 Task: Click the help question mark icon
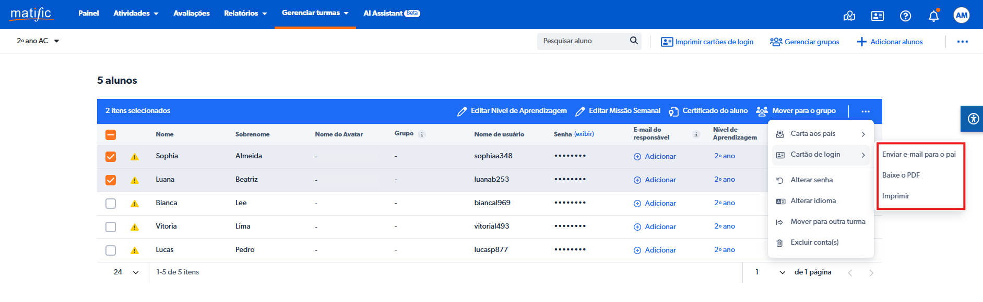click(905, 16)
